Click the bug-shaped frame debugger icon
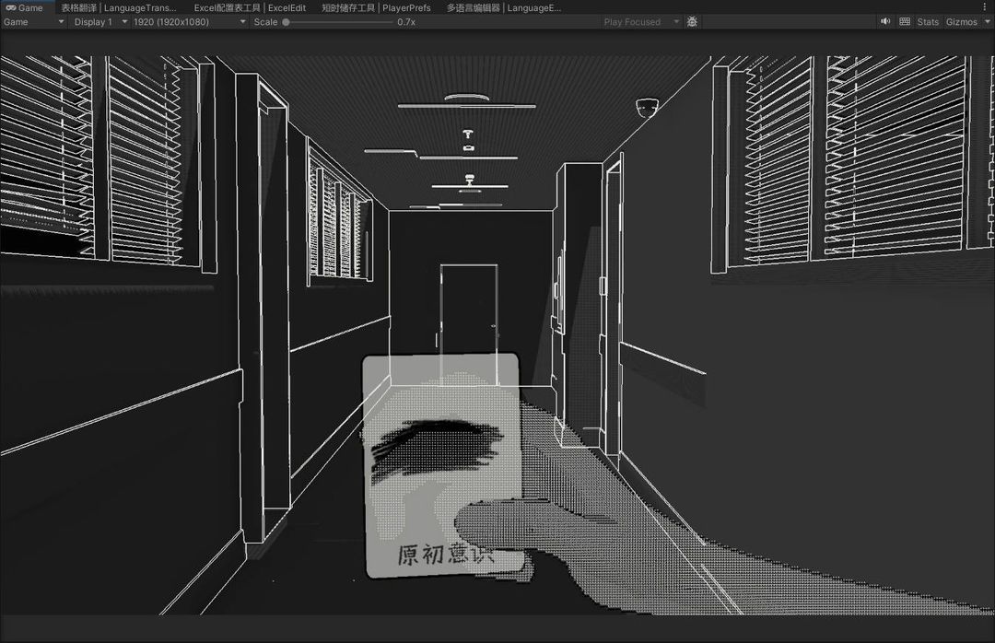The height and width of the screenshot is (643, 995). coord(692,21)
